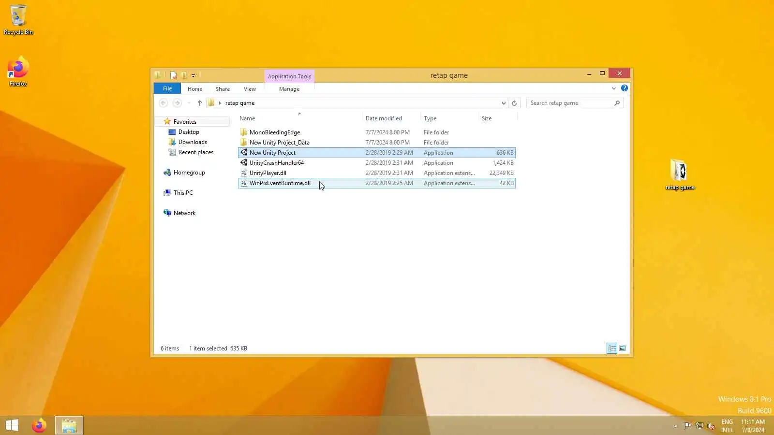Click the Application Tools contextual tab header
This screenshot has width=774, height=435.
289,76
